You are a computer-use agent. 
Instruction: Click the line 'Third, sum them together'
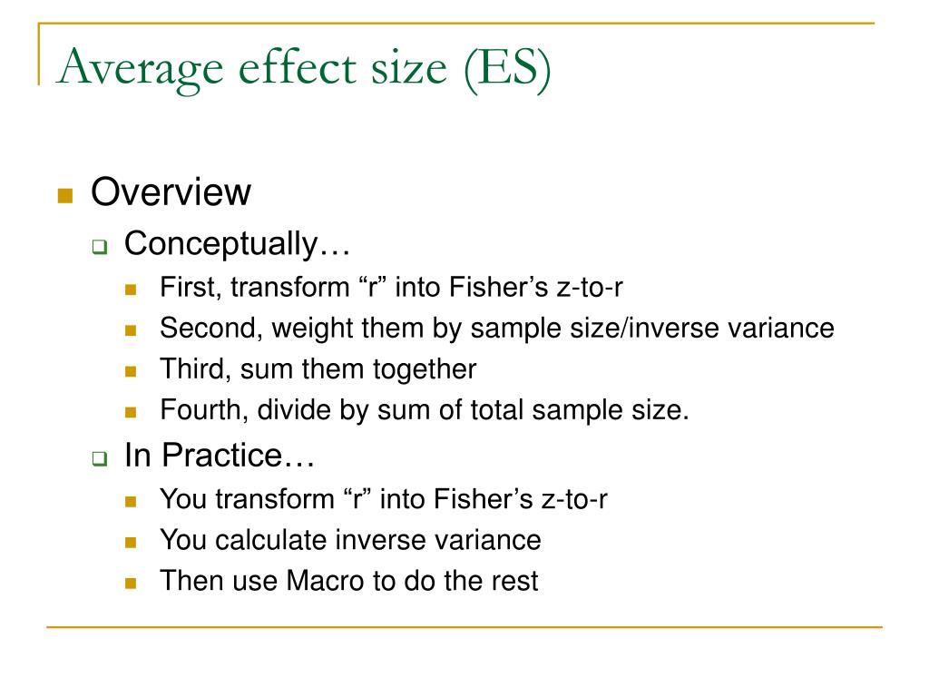point(318,370)
